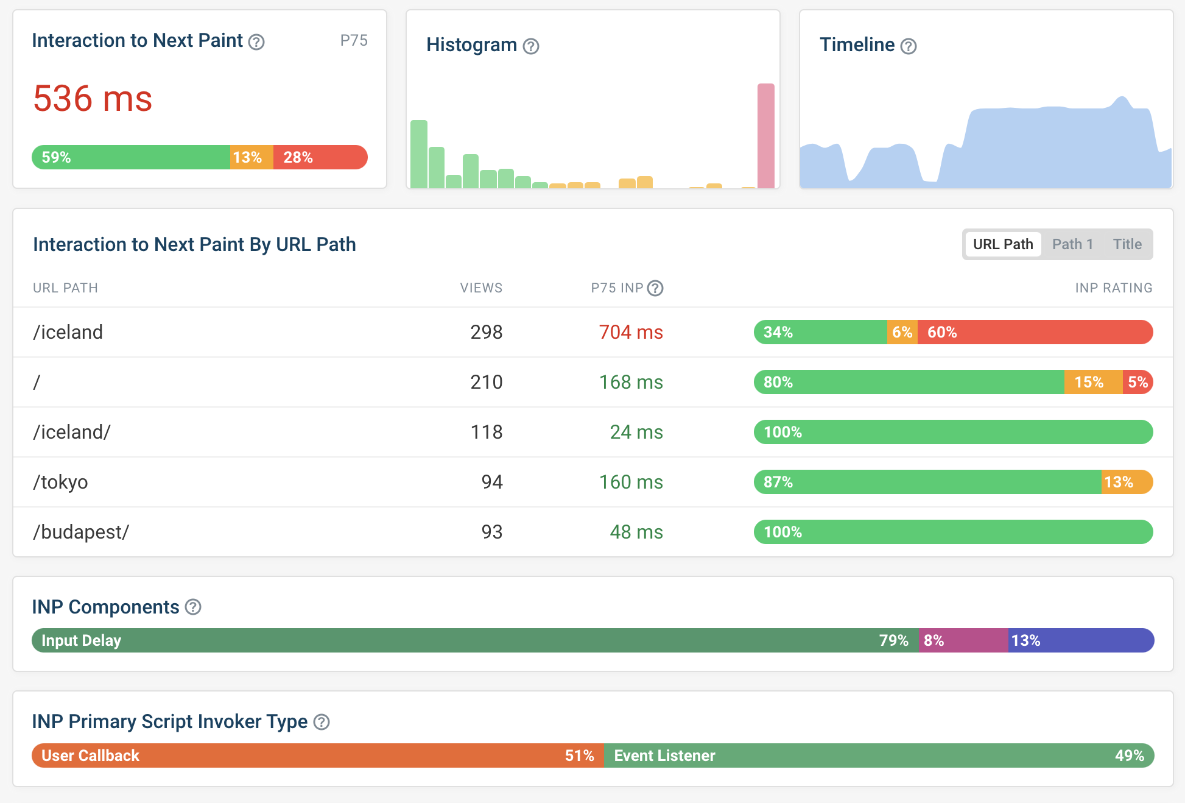The image size is (1185, 803).
Task: Open help icon beside Interaction to Next Paint
Action: [x=257, y=42]
